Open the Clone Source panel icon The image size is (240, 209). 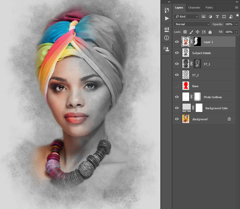click(x=167, y=49)
